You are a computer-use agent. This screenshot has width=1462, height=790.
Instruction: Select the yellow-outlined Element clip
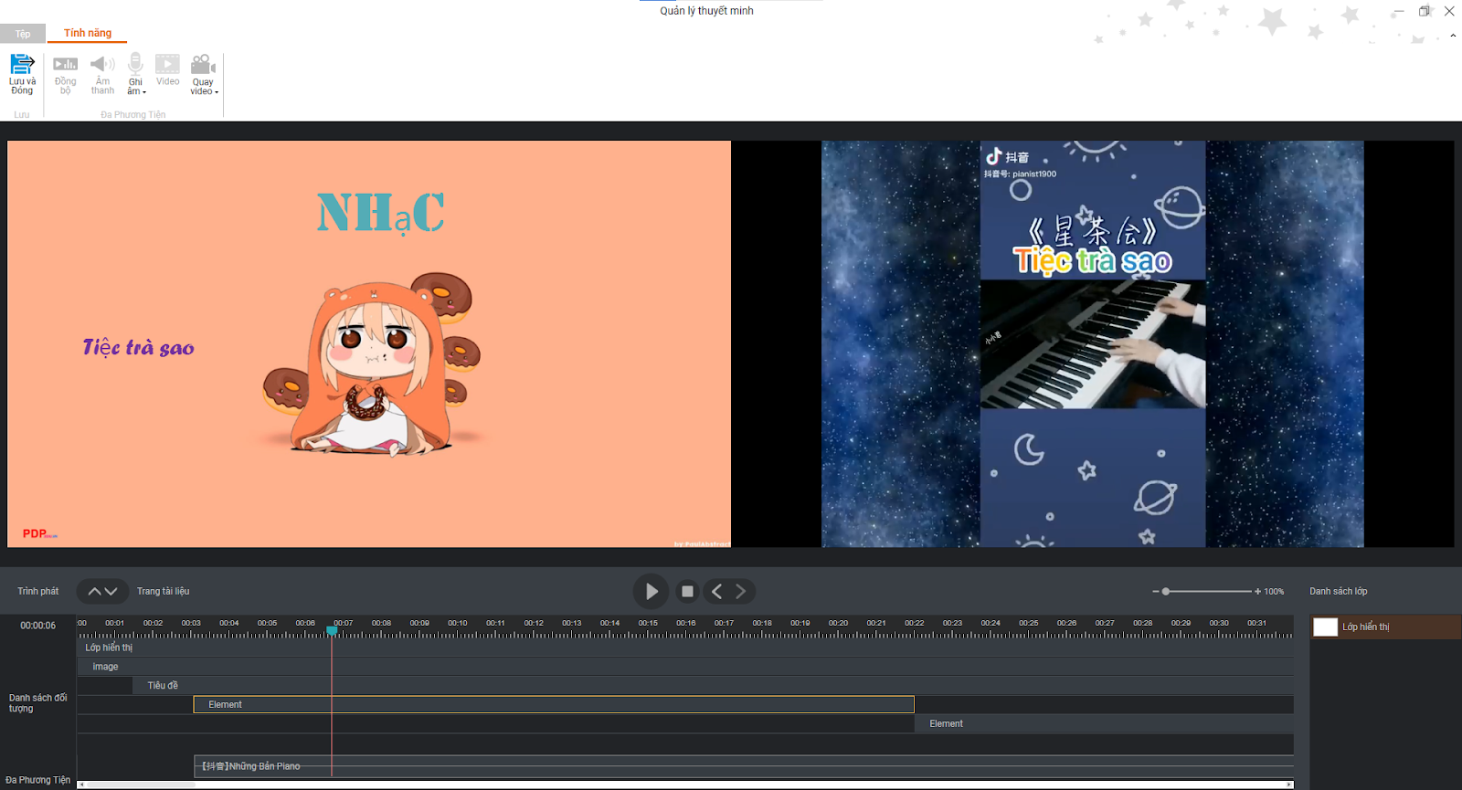point(554,704)
